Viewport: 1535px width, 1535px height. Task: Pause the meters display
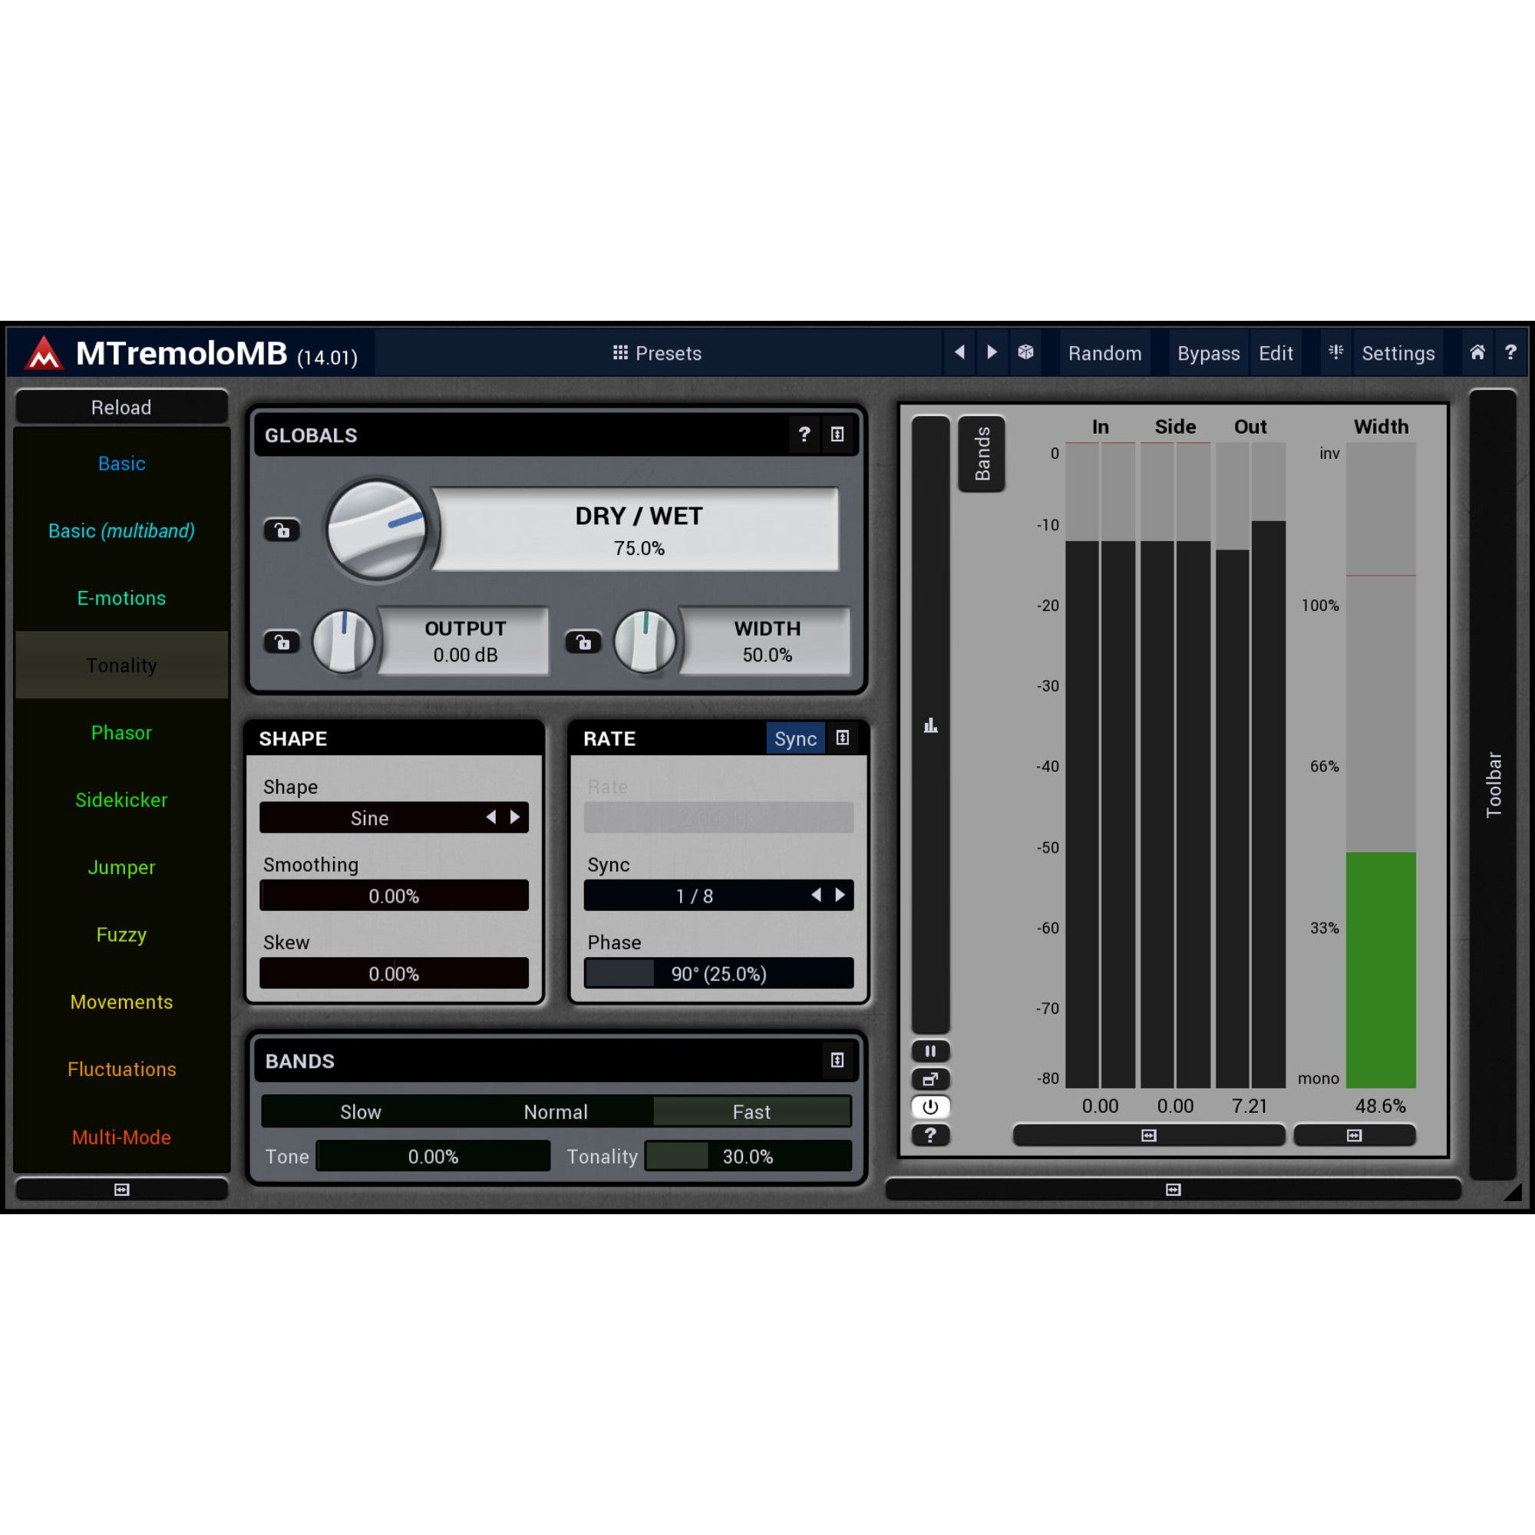tap(930, 1051)
